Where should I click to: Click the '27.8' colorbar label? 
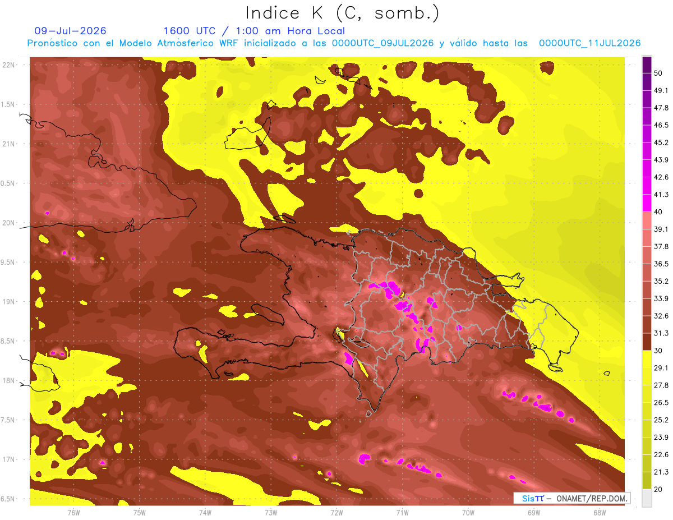[661, 385]
